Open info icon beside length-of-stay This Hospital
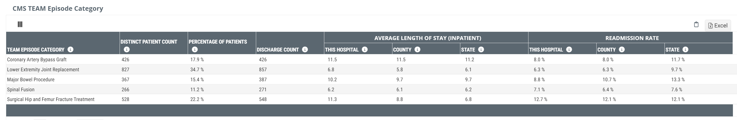The image size is (737, 120). click(x=364, y=49)
